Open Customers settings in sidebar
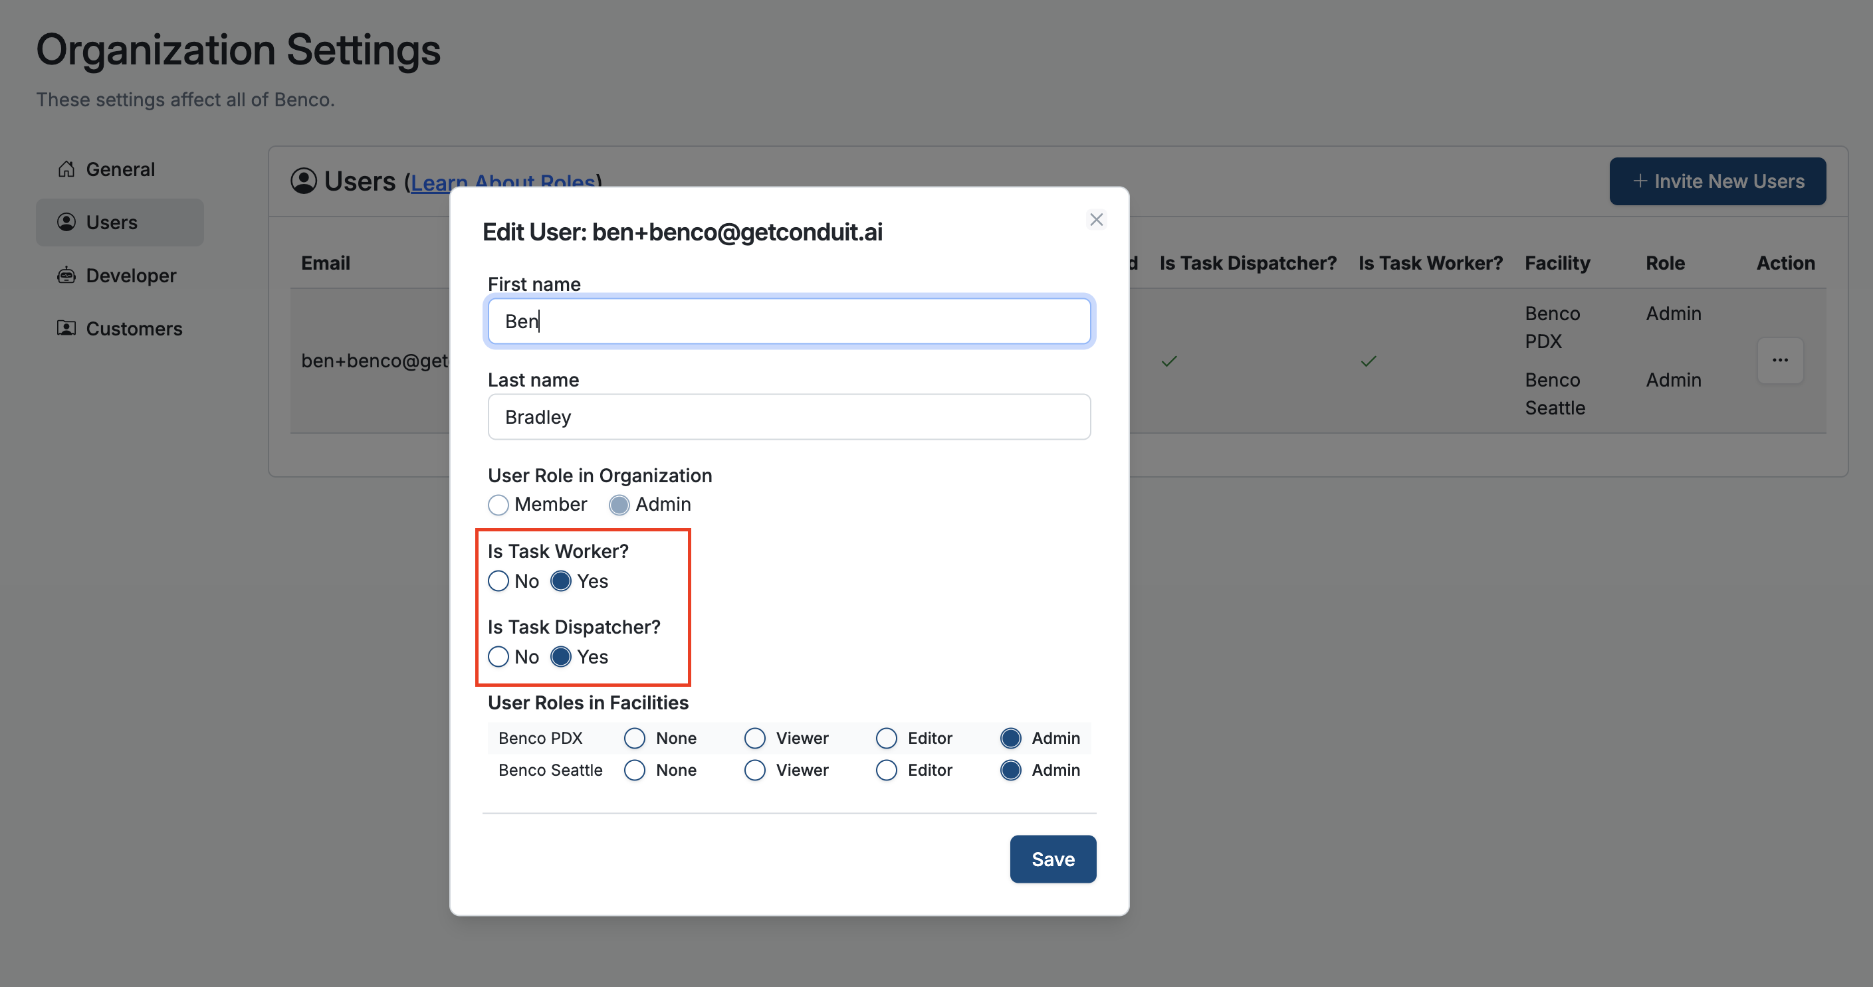Viewport: 1873px width, 987px height. [x=120, y=329]
